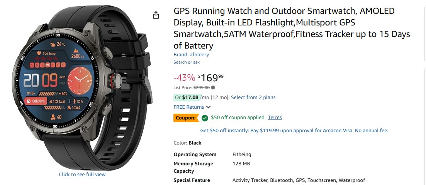
Task: Expand the FREE Returns chevron
Action: pyautogui.click(x=209, y=107)
